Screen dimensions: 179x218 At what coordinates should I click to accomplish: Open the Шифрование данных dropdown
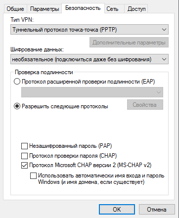(x=89, y=59)
